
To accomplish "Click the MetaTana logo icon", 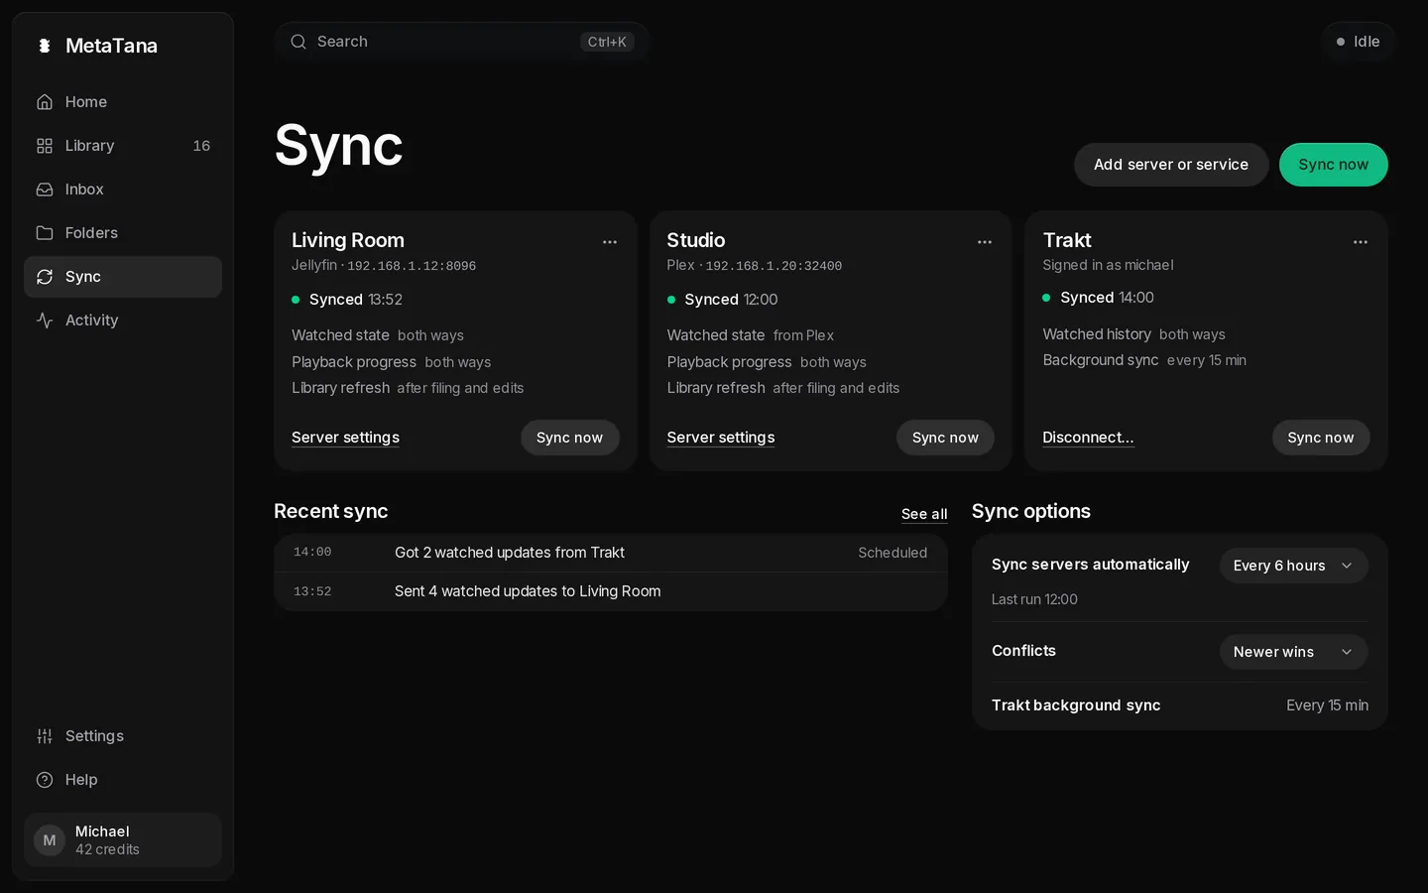I will [45, 46].
